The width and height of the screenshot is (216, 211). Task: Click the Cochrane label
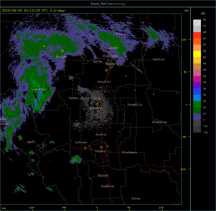coord(81,142)
